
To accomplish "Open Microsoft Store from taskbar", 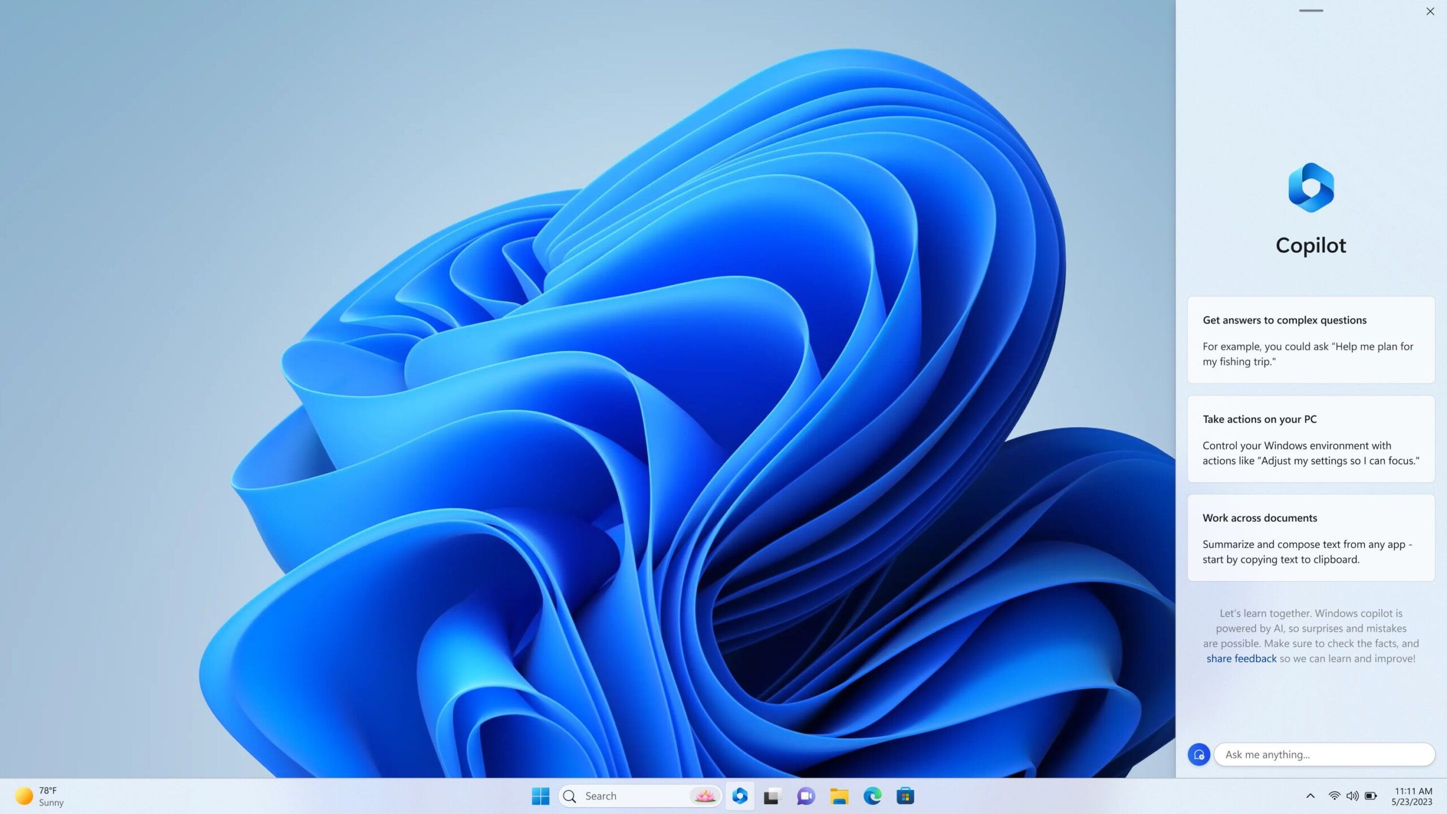I will 904,795.
